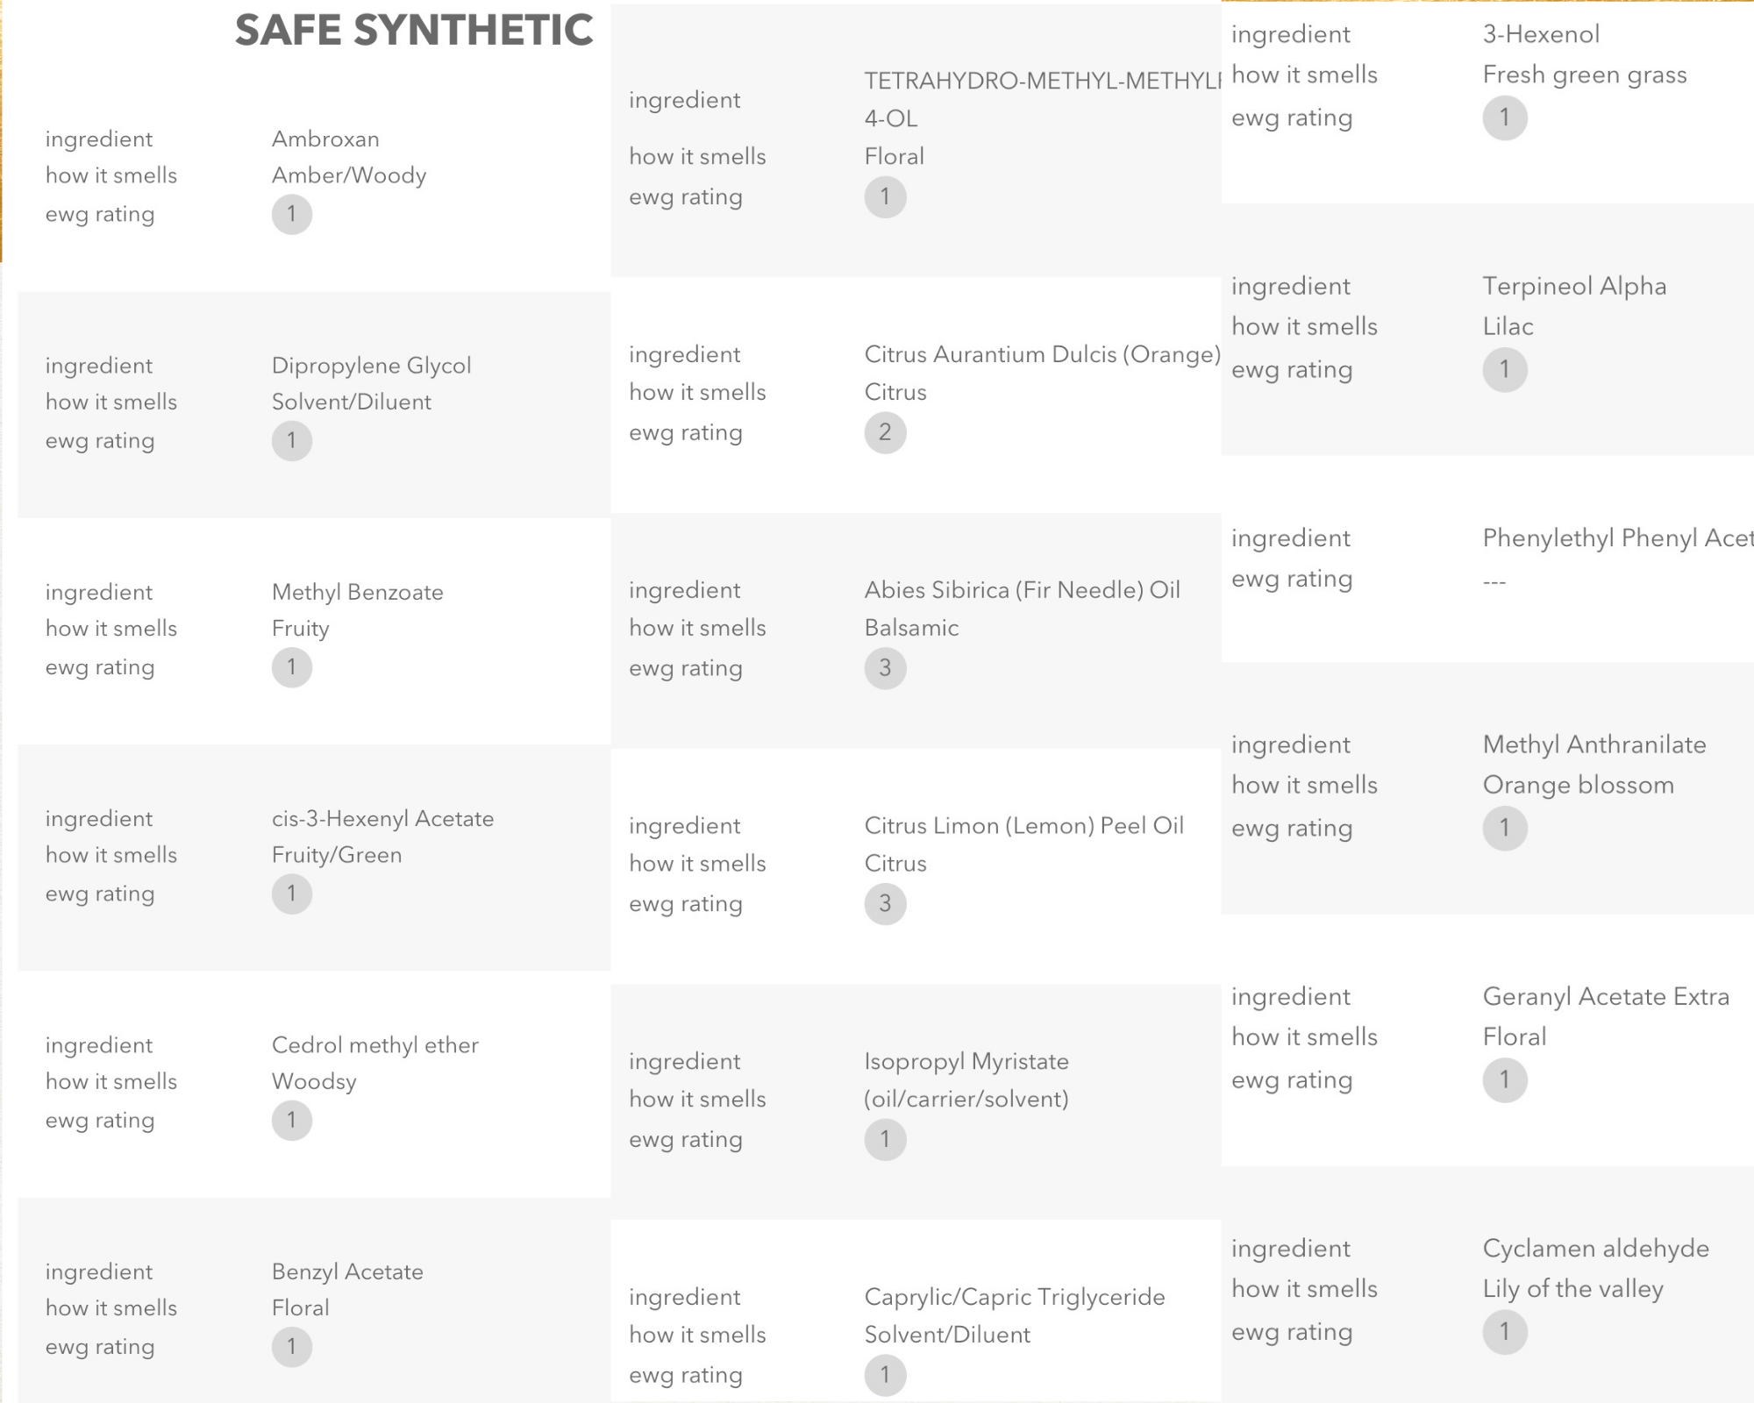Select the Isopropyl Myristate rating badge

coord(885,1139)
